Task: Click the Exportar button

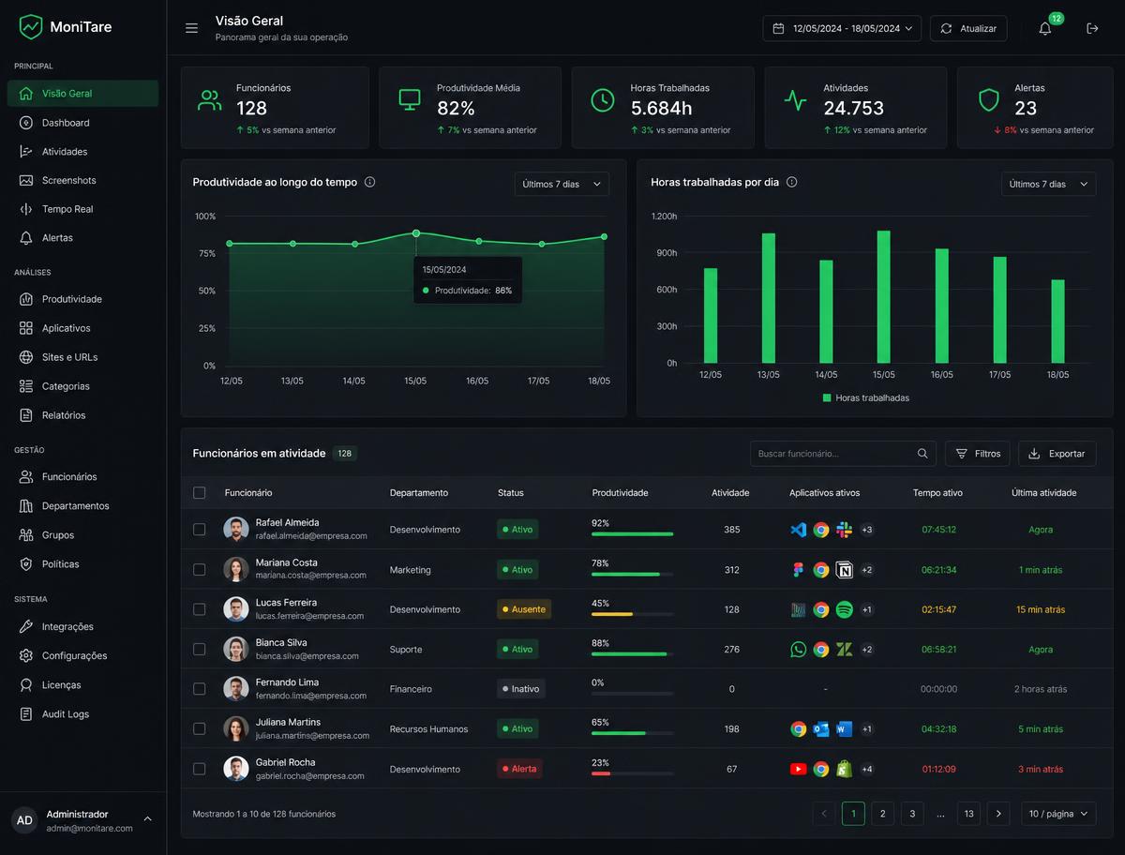Action: [1057, 454]
